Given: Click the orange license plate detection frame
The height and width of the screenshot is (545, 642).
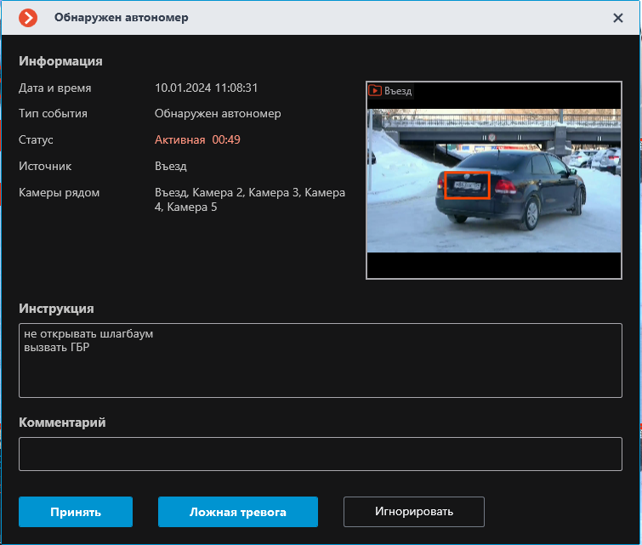Looking at the screenshot, I should (465, 185).
